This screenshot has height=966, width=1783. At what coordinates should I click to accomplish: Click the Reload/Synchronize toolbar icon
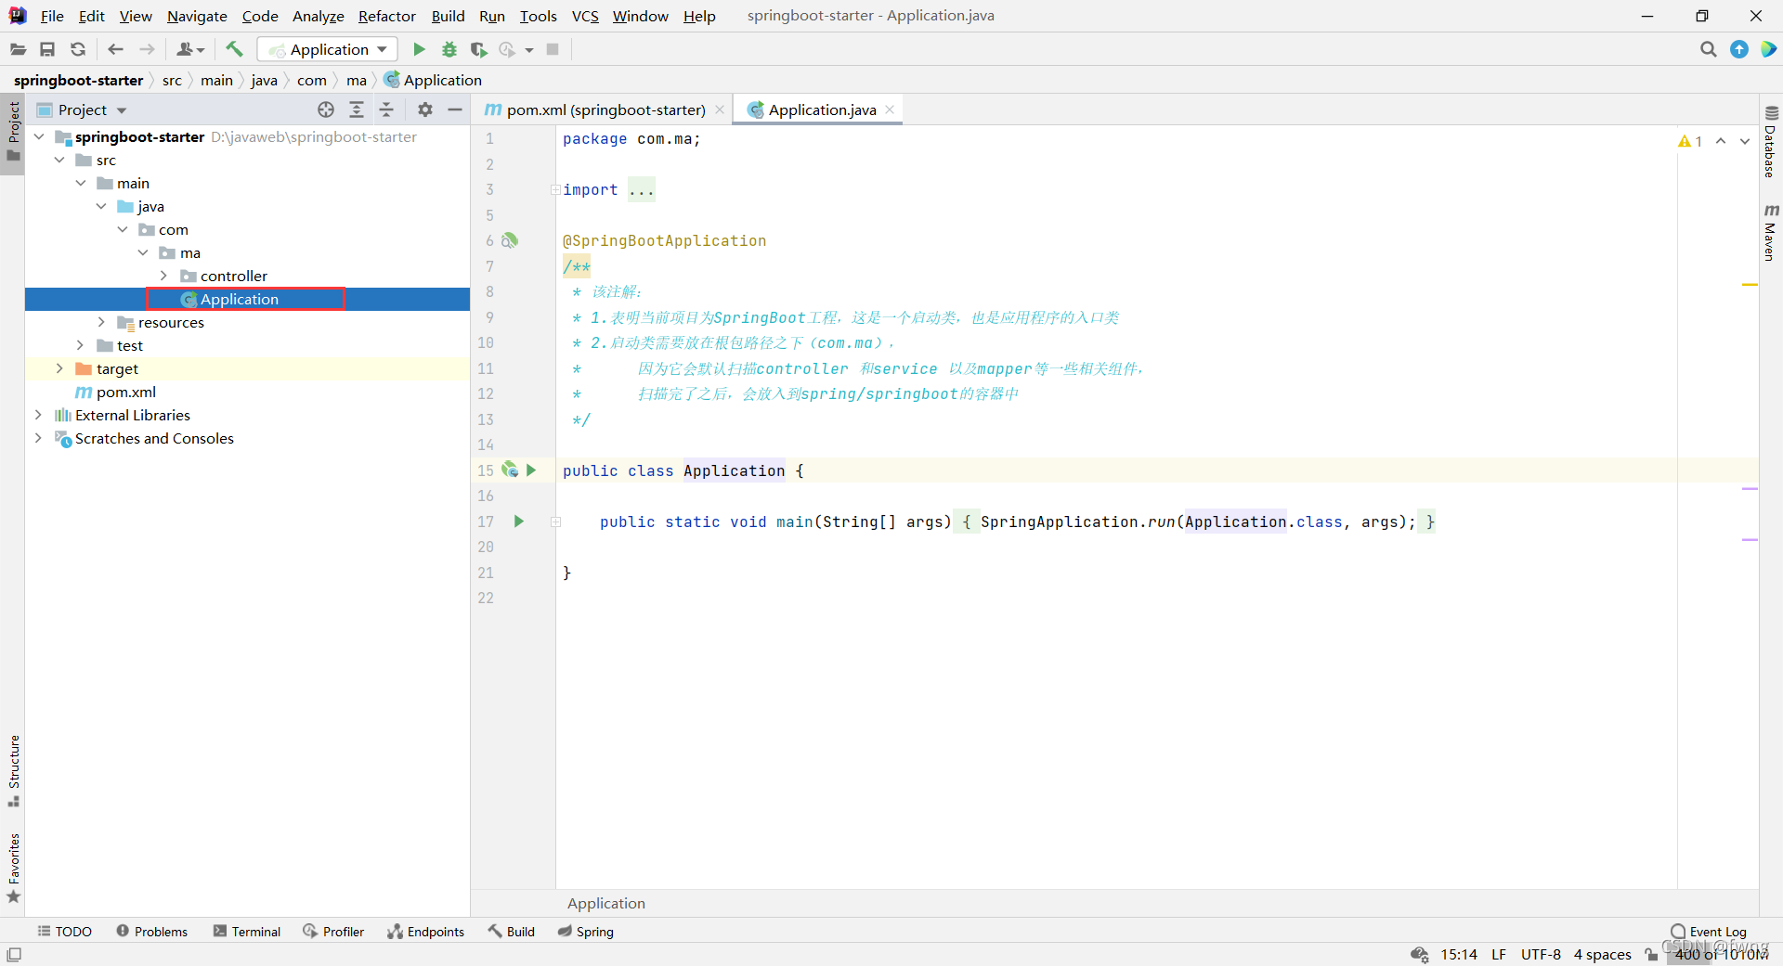[x=78, y=49]
